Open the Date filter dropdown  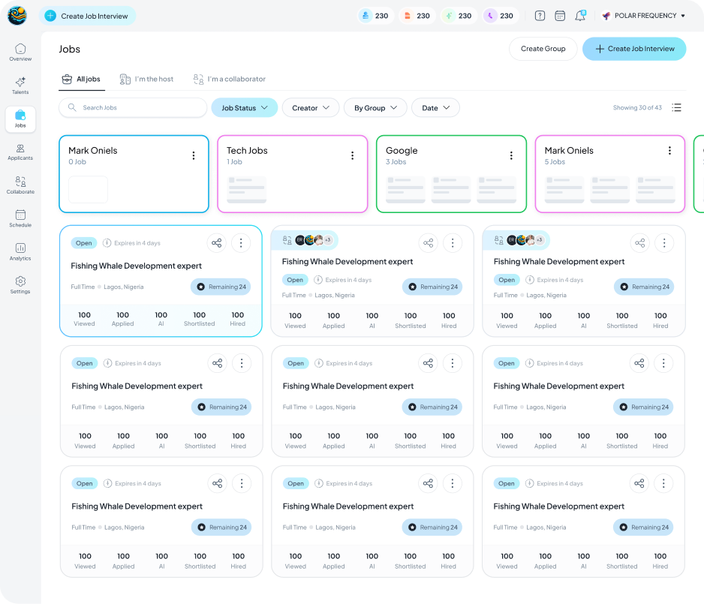[x=435, y=108]
